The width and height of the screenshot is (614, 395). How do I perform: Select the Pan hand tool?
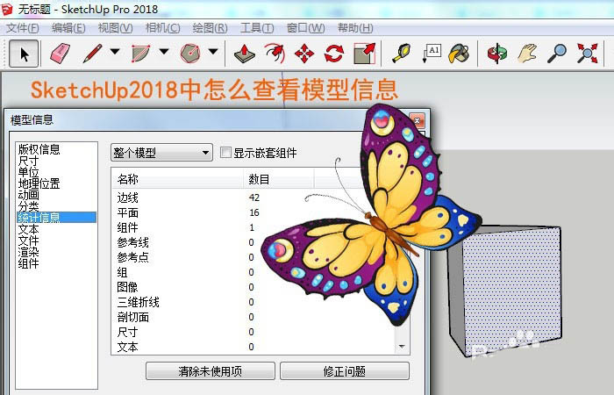(527, 54)
